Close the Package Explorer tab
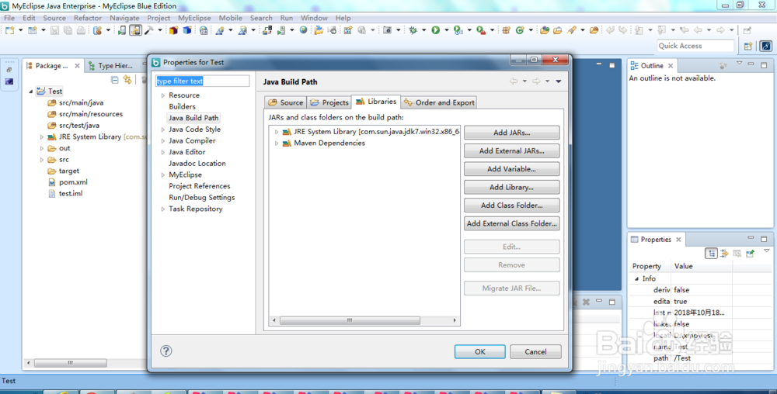Screen dimensions: 777x394 (x=77, y=66)
